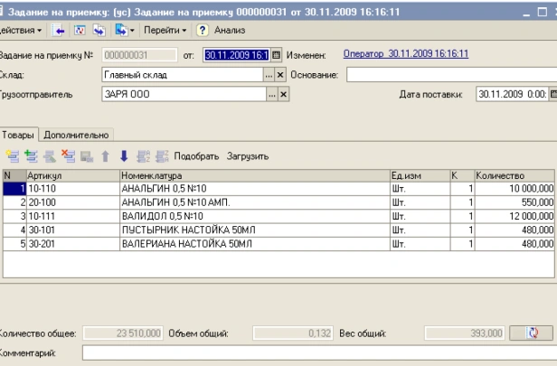Viewport: 557px width, 366px height.
Task: Sort rows descending Z-A icon
Action: click(162, 156)
